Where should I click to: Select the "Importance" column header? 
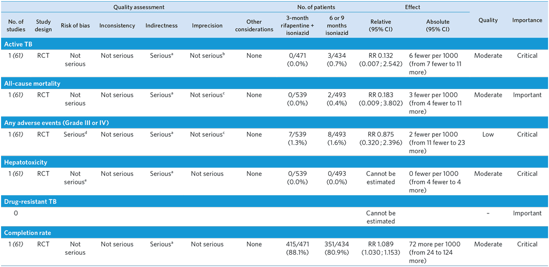pos(526,20)
